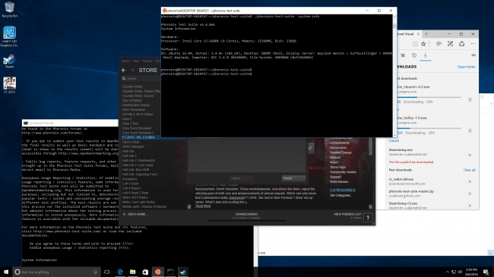Open the Intel HD Graphics Control Panel shortcut

9,36
